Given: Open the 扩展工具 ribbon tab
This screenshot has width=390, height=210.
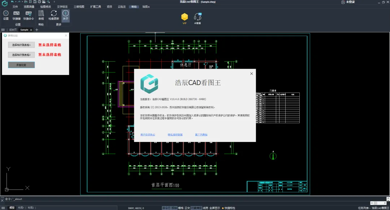Looking at the screenshot, I should click(95, 7).
